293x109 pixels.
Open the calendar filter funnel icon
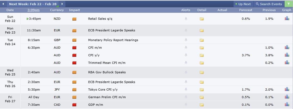(289, 4)
